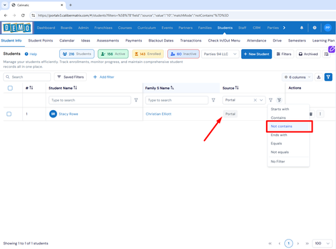Screen dimensions: 336x249
Task: Click the 156 Active stat badge
Action: point(113,54)
